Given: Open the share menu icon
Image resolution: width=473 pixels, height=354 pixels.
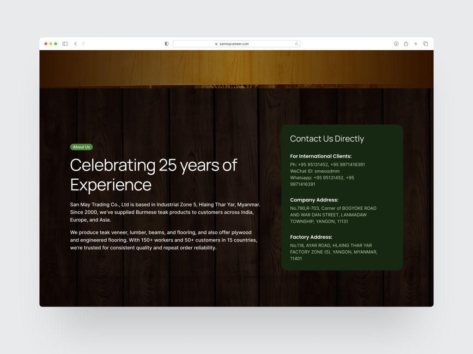Looking at the screenshot, I should pos(406,44).
